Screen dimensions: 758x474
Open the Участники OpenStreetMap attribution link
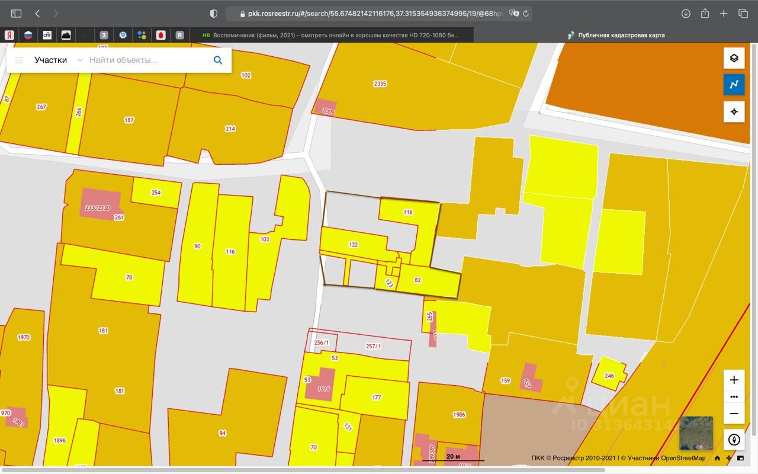coord(666,458)
